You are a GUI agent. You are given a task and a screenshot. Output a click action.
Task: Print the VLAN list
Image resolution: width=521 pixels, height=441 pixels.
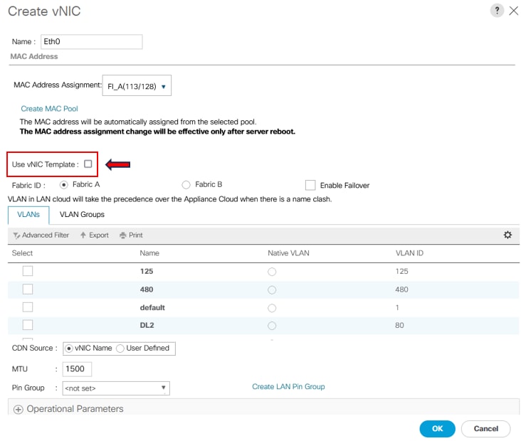(x=131, y=235)
